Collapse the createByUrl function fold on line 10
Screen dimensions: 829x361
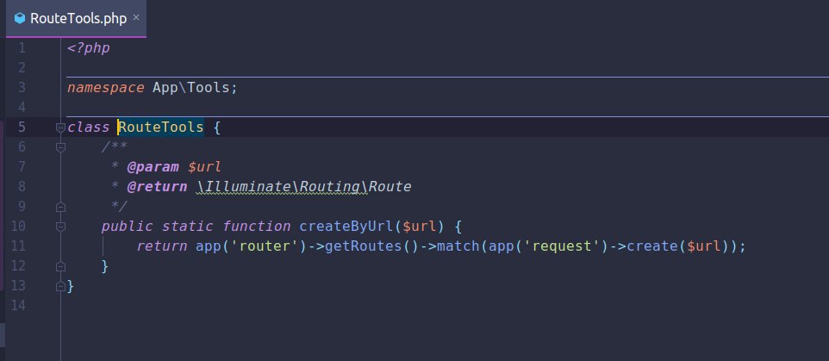coord(61,227)
